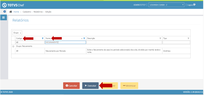Click the Logout link

pyautogui.click(x=191, y=5)
